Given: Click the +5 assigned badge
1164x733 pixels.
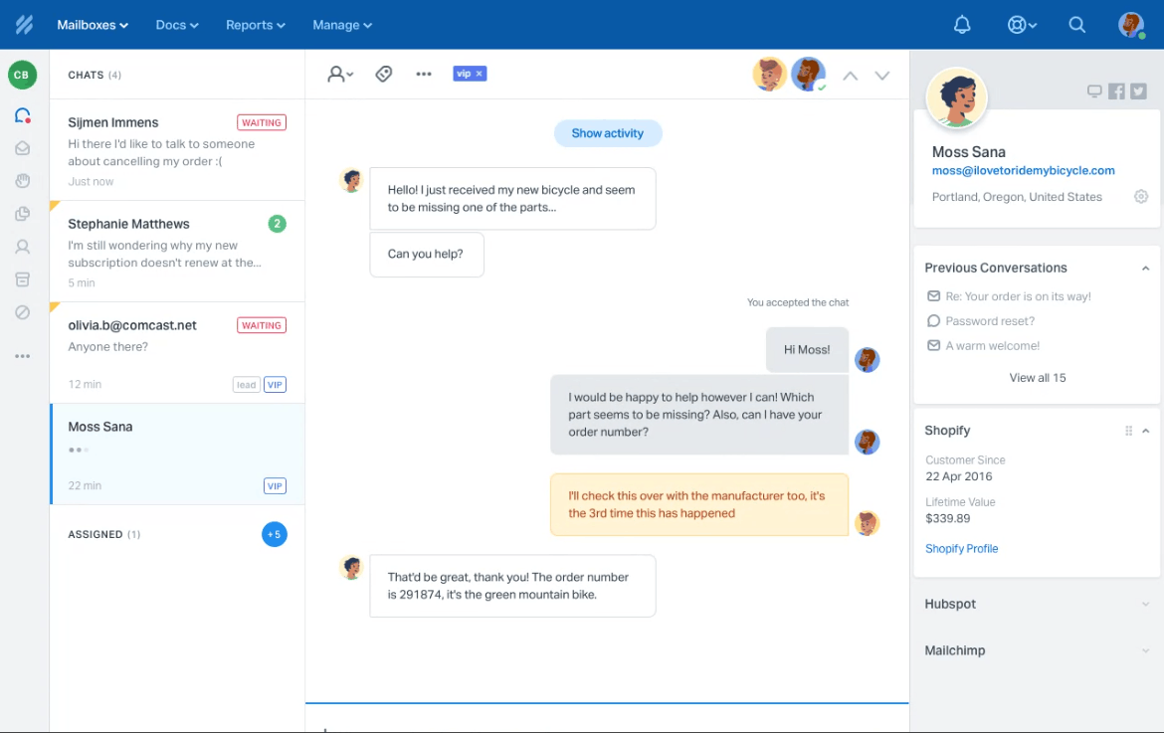Looking at the screenshot, I should coord(274,534).
